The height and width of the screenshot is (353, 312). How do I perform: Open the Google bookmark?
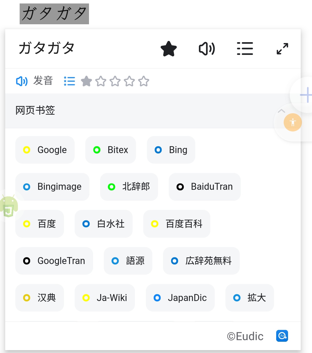click(x=45, y=150)
